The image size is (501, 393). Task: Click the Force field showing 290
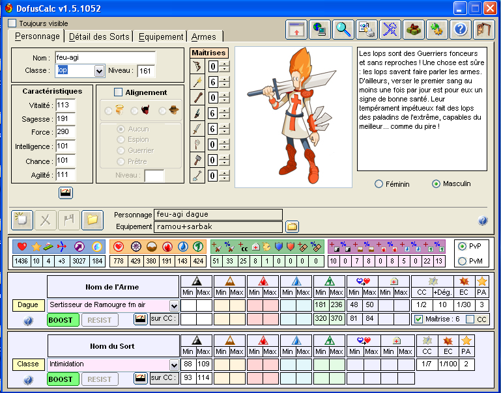click(x=66, y=131)
